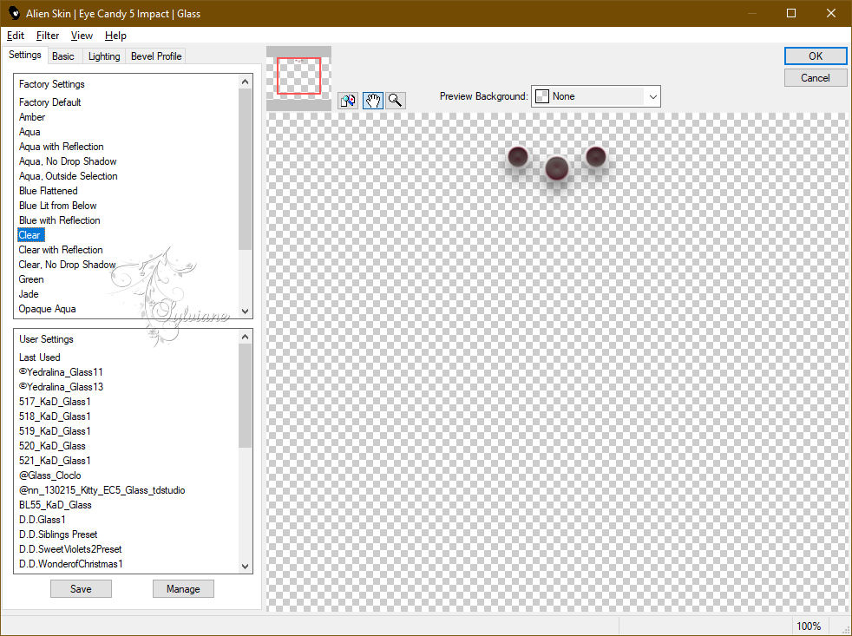Open the Help menu
The width and height of the screenshot is (852, 636).
(115, 36)
